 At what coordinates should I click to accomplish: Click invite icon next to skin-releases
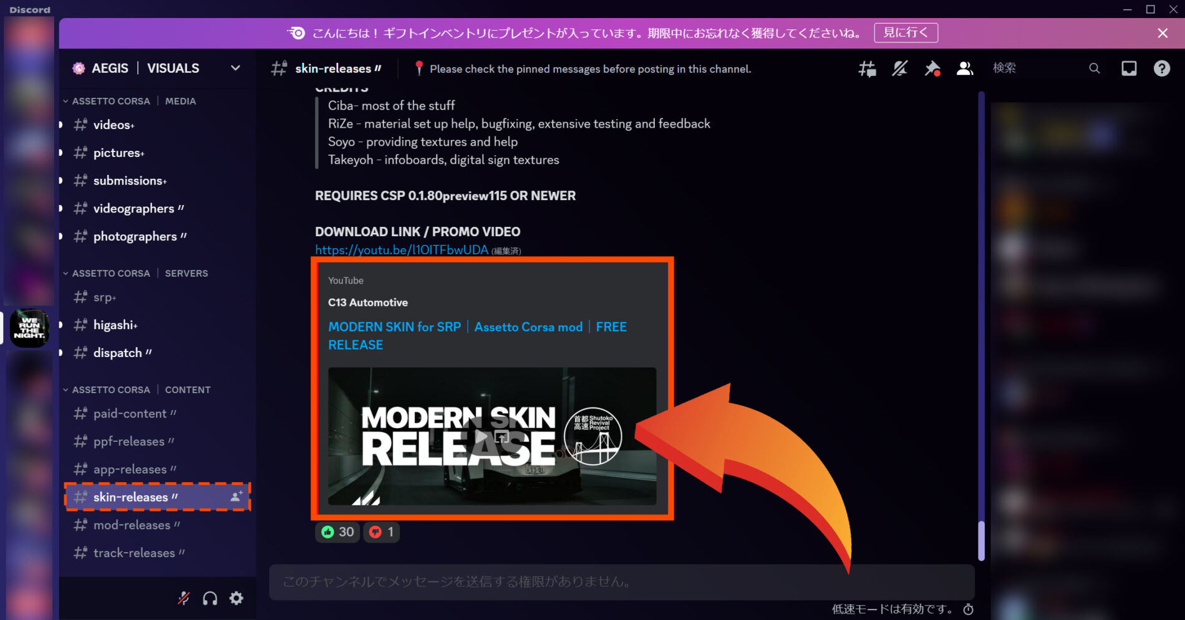point(236,497)
